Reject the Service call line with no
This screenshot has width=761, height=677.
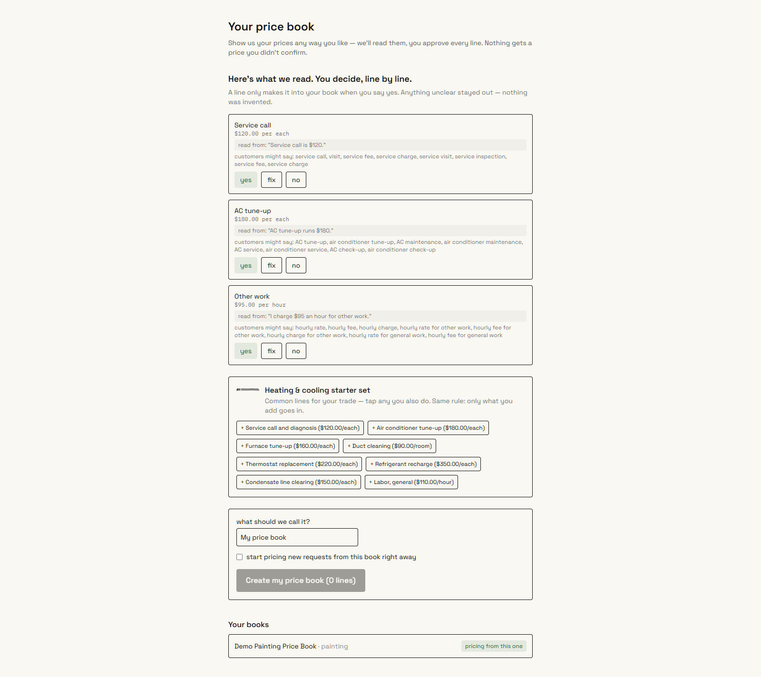(296, 180)
